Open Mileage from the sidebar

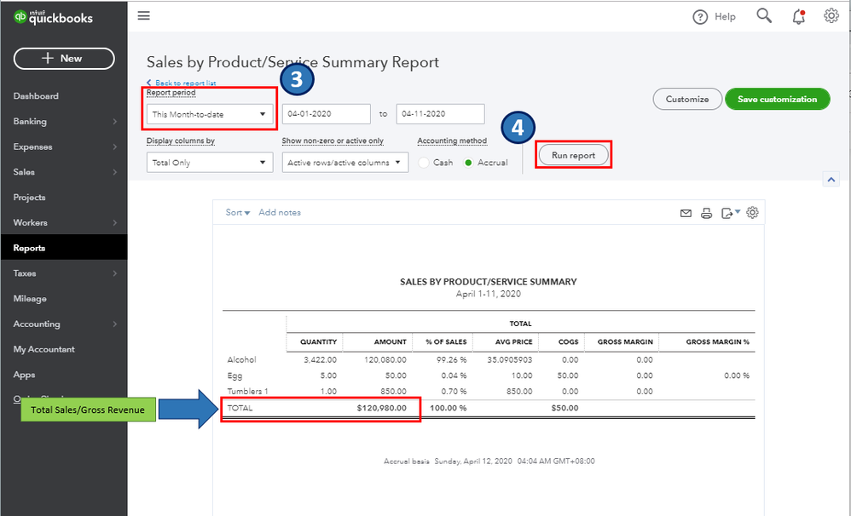31,299
